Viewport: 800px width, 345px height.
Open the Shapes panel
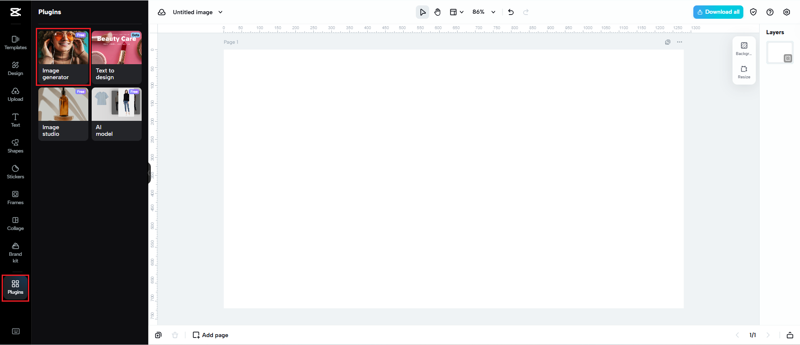[x=15, y=146]
